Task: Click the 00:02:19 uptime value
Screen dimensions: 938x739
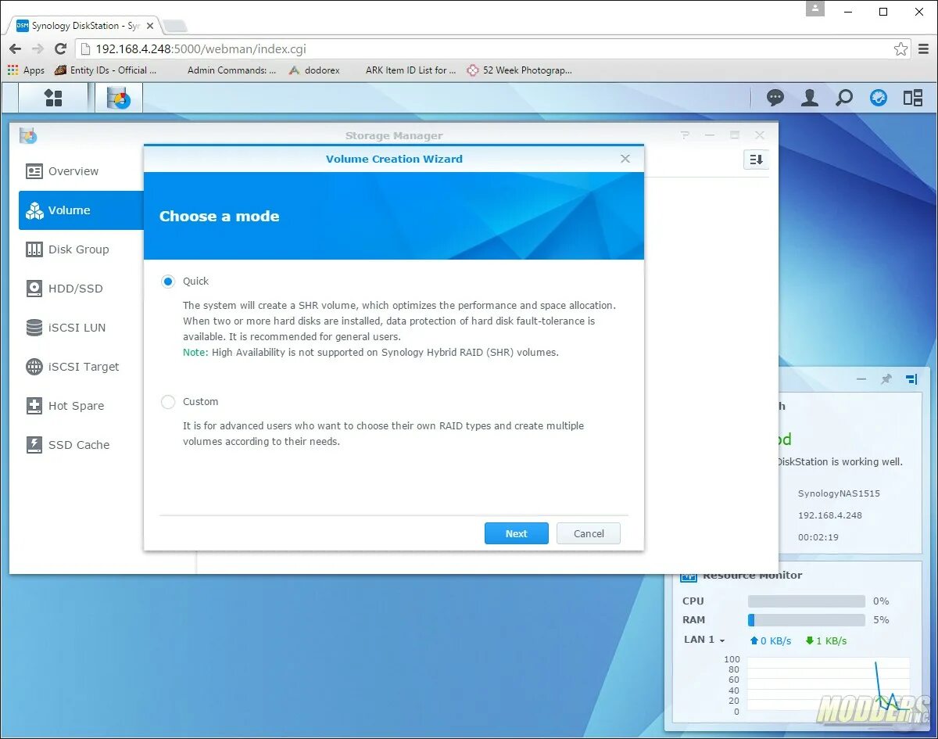Action: point(818,538)
